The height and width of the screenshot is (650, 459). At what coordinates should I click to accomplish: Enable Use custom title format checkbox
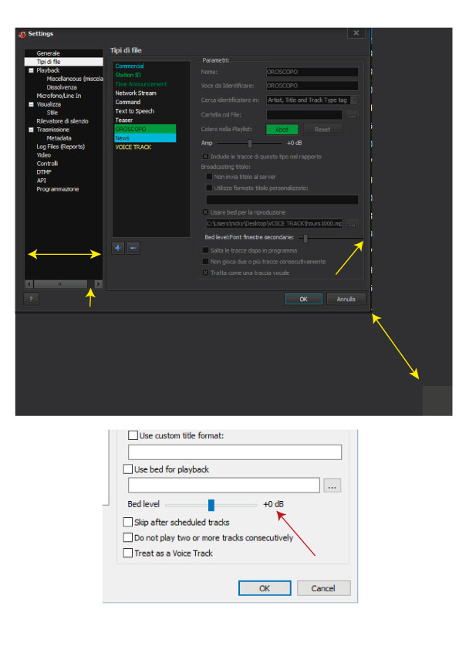(x=133, y=435)
